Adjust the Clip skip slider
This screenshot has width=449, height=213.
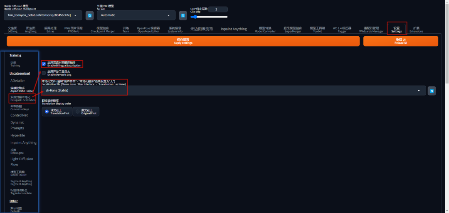click(x=209, y=17)
